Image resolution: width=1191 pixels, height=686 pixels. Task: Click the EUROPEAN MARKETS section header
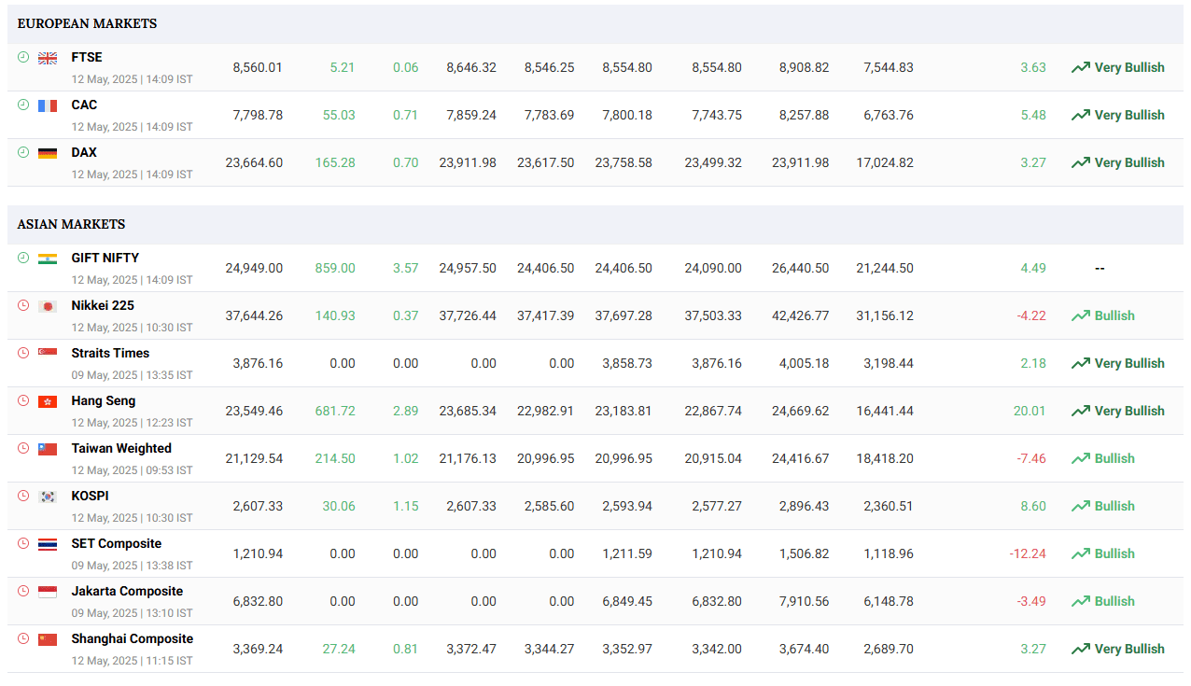click(87, 23)
